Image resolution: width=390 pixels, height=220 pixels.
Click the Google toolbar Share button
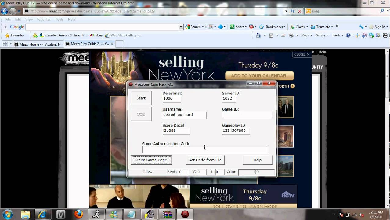coord(238,27)
